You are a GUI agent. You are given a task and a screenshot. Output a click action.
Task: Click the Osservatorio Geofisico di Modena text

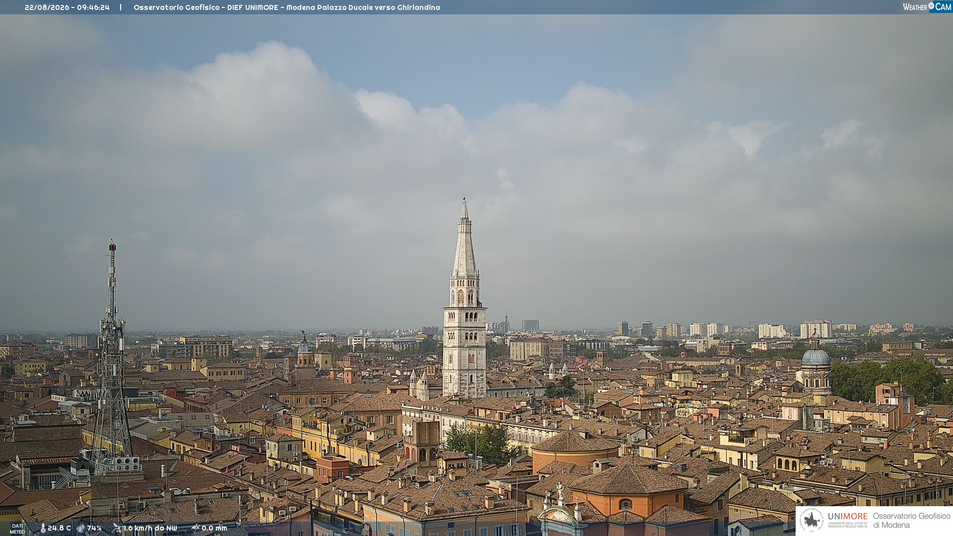[911, 521]
